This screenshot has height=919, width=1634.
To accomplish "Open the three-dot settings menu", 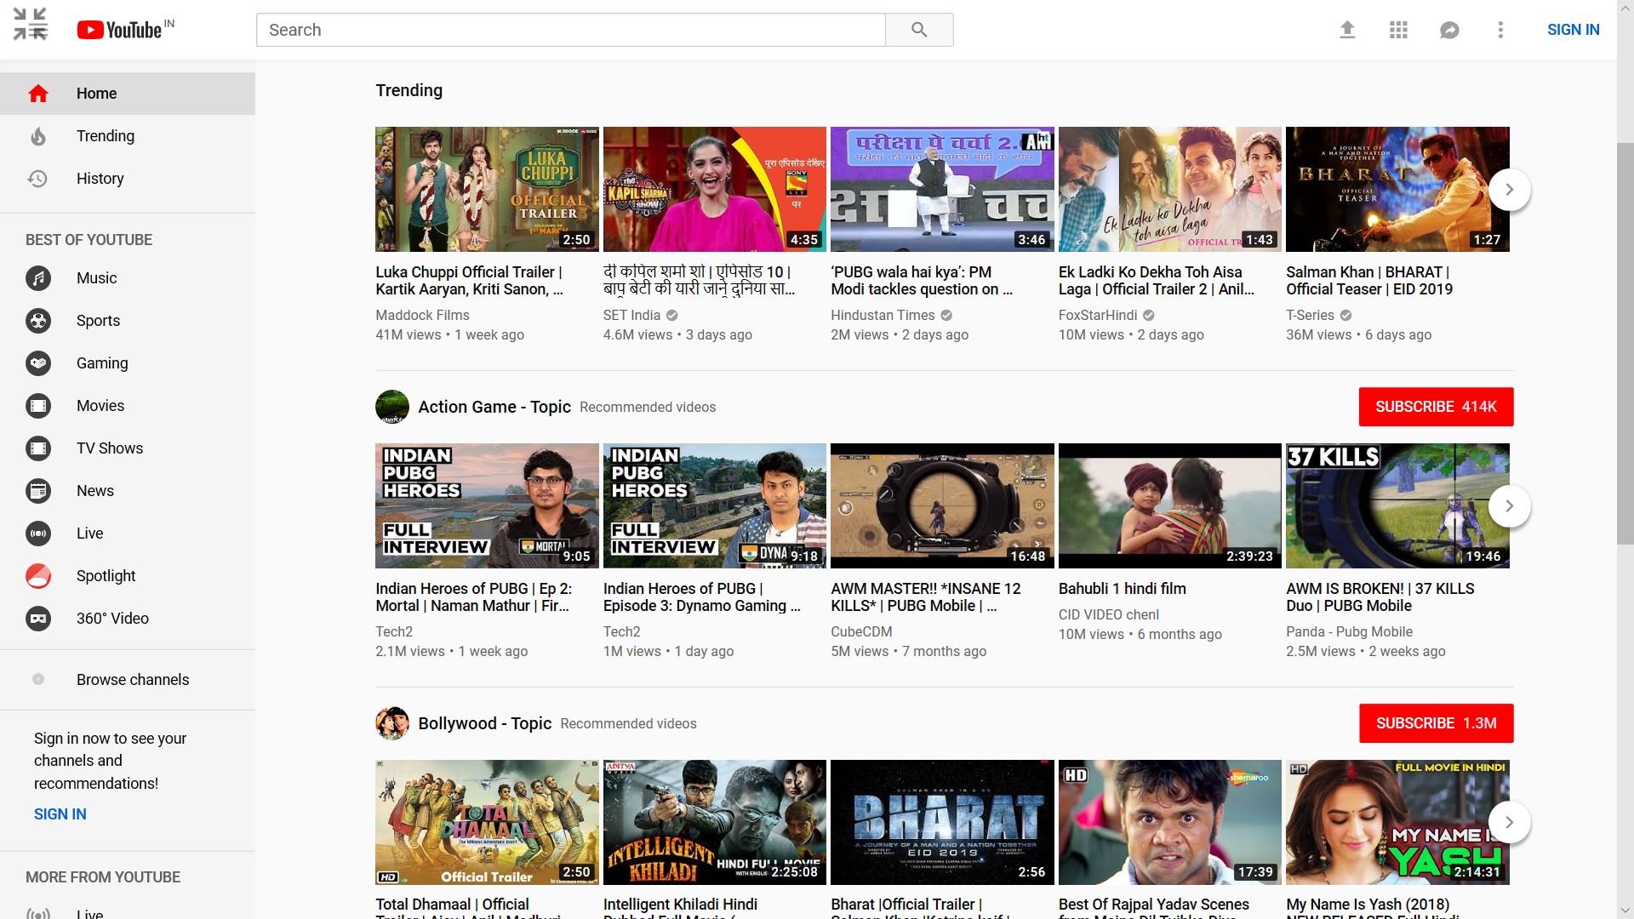I will tap(1500, 30).
